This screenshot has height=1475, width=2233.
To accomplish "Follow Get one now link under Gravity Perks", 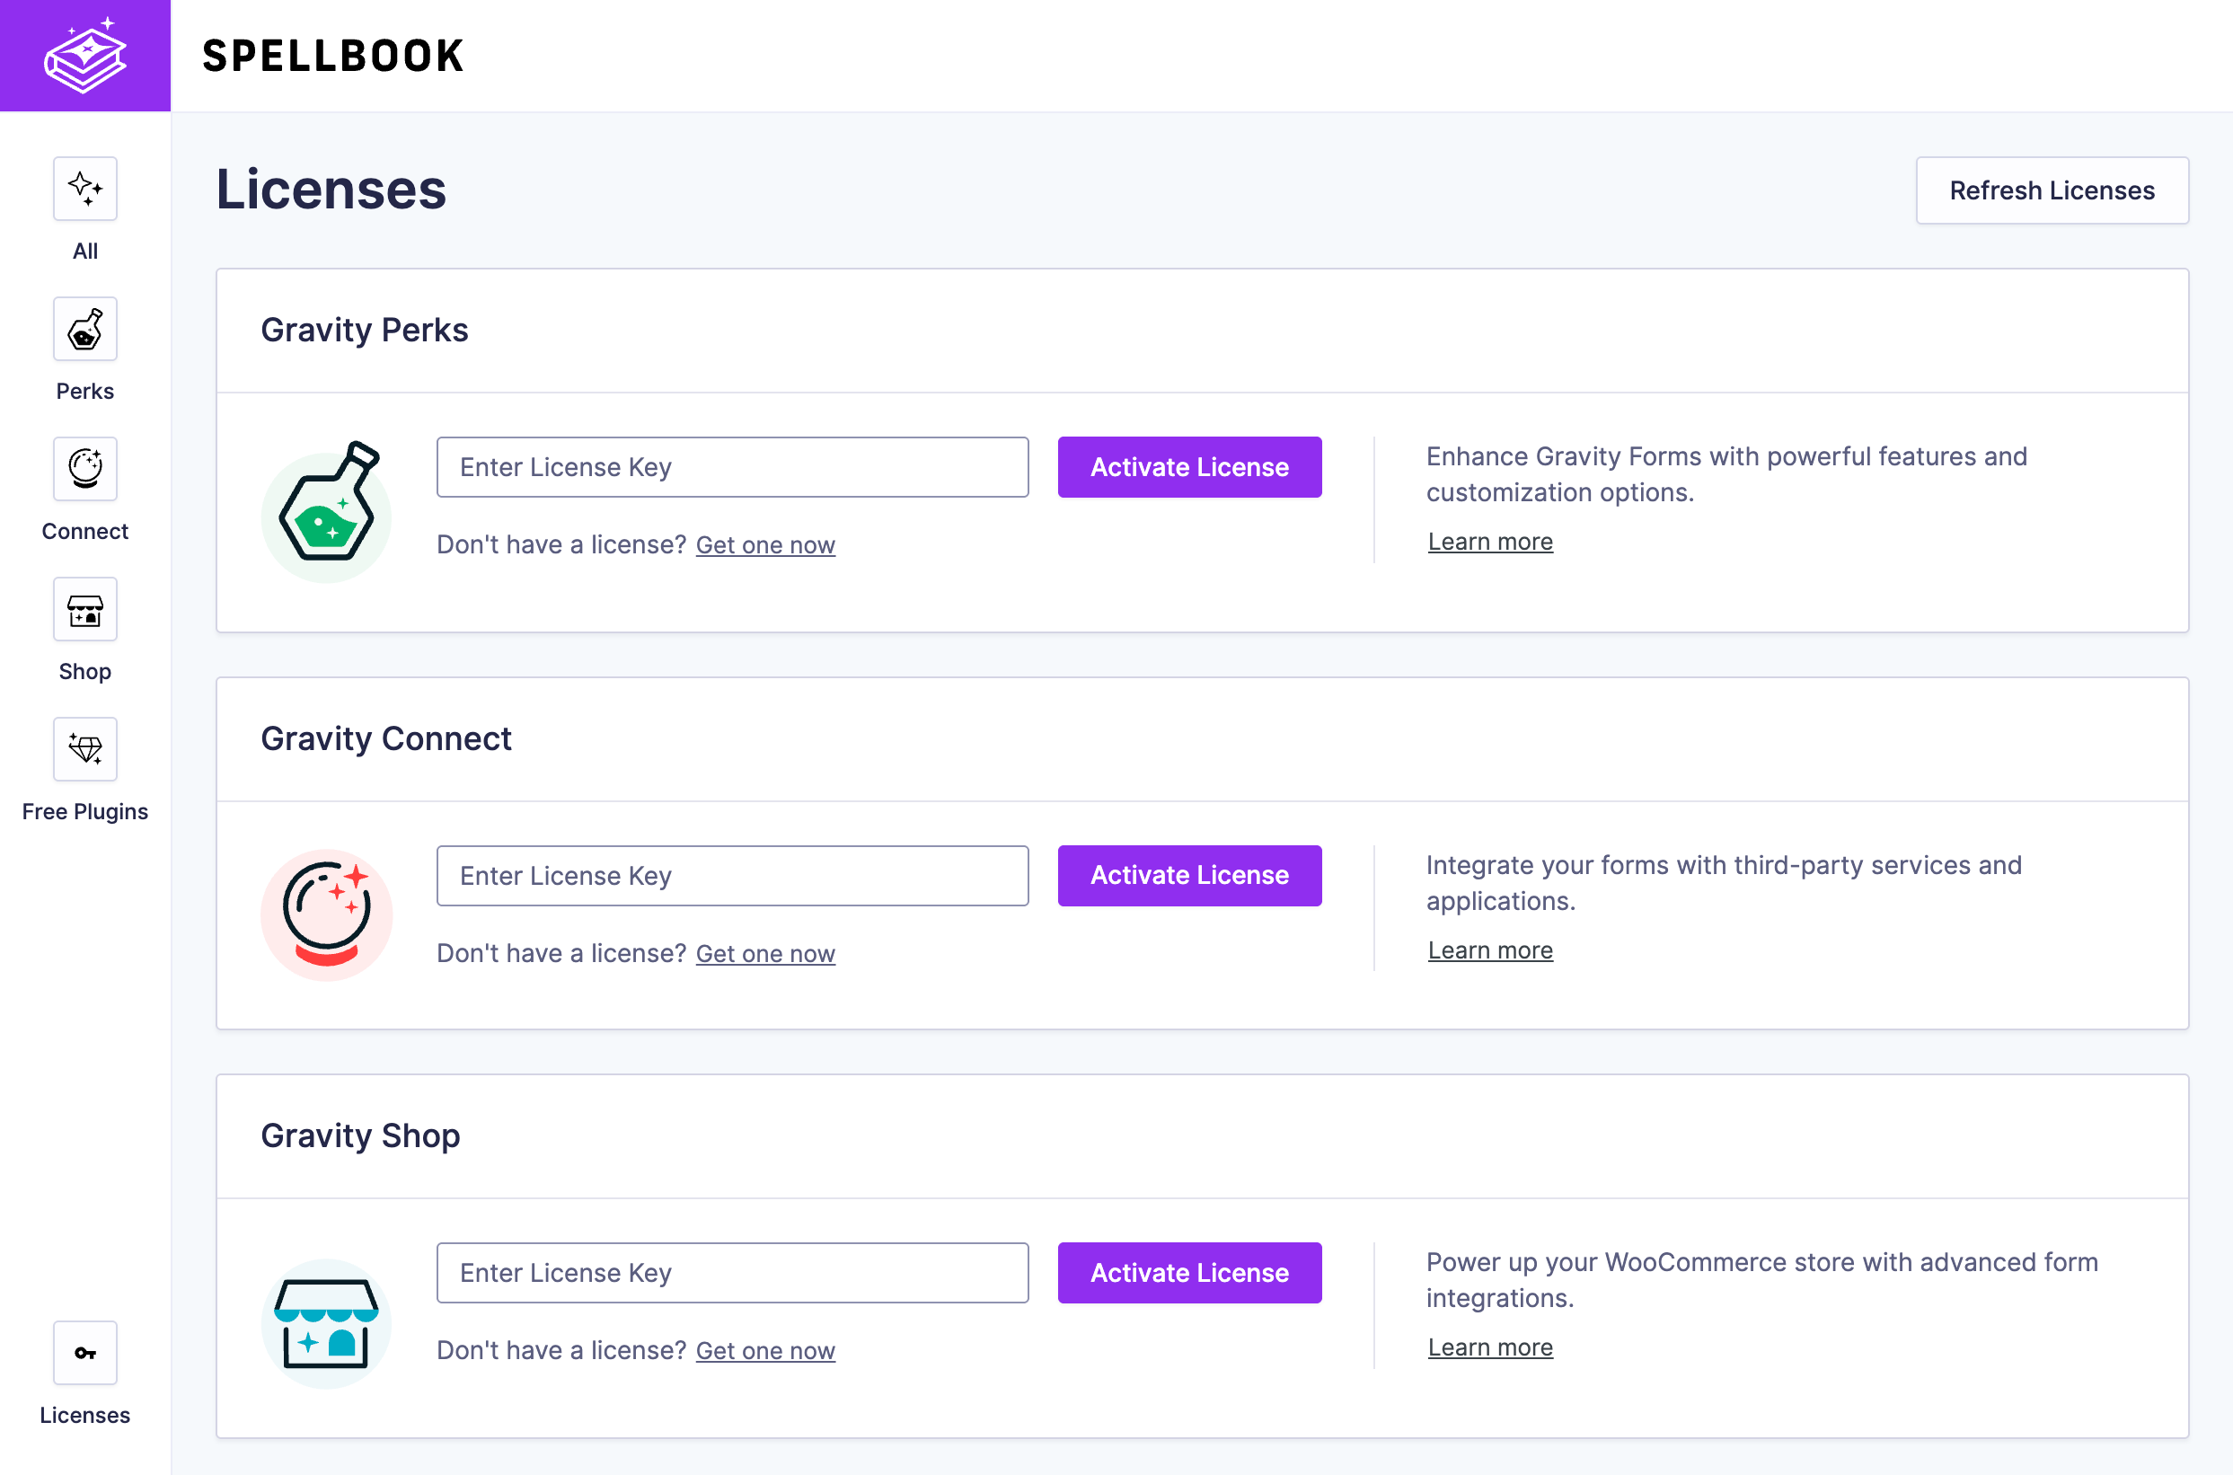I will [x=764, y=544].
